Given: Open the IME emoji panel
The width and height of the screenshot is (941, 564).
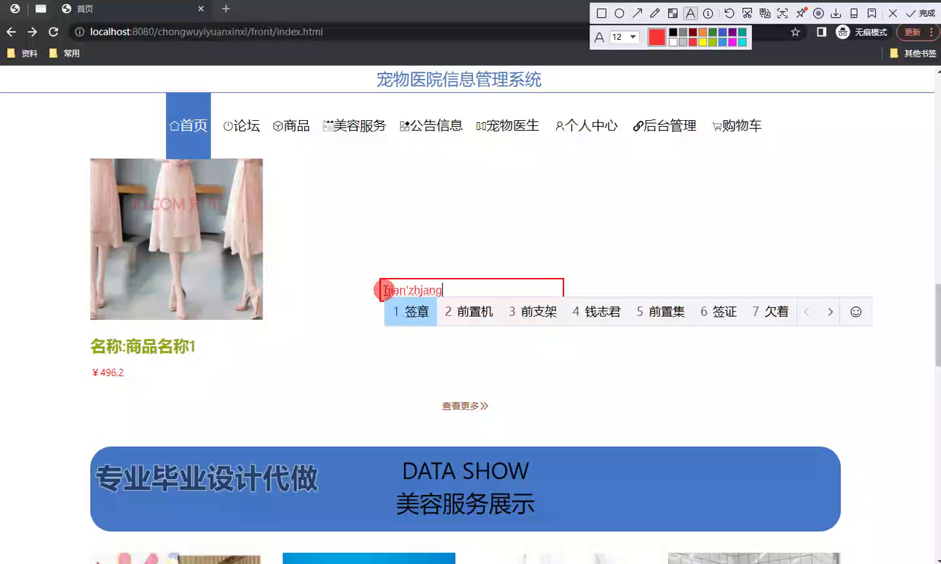Looking at the screenshot, I should point(855,312).
